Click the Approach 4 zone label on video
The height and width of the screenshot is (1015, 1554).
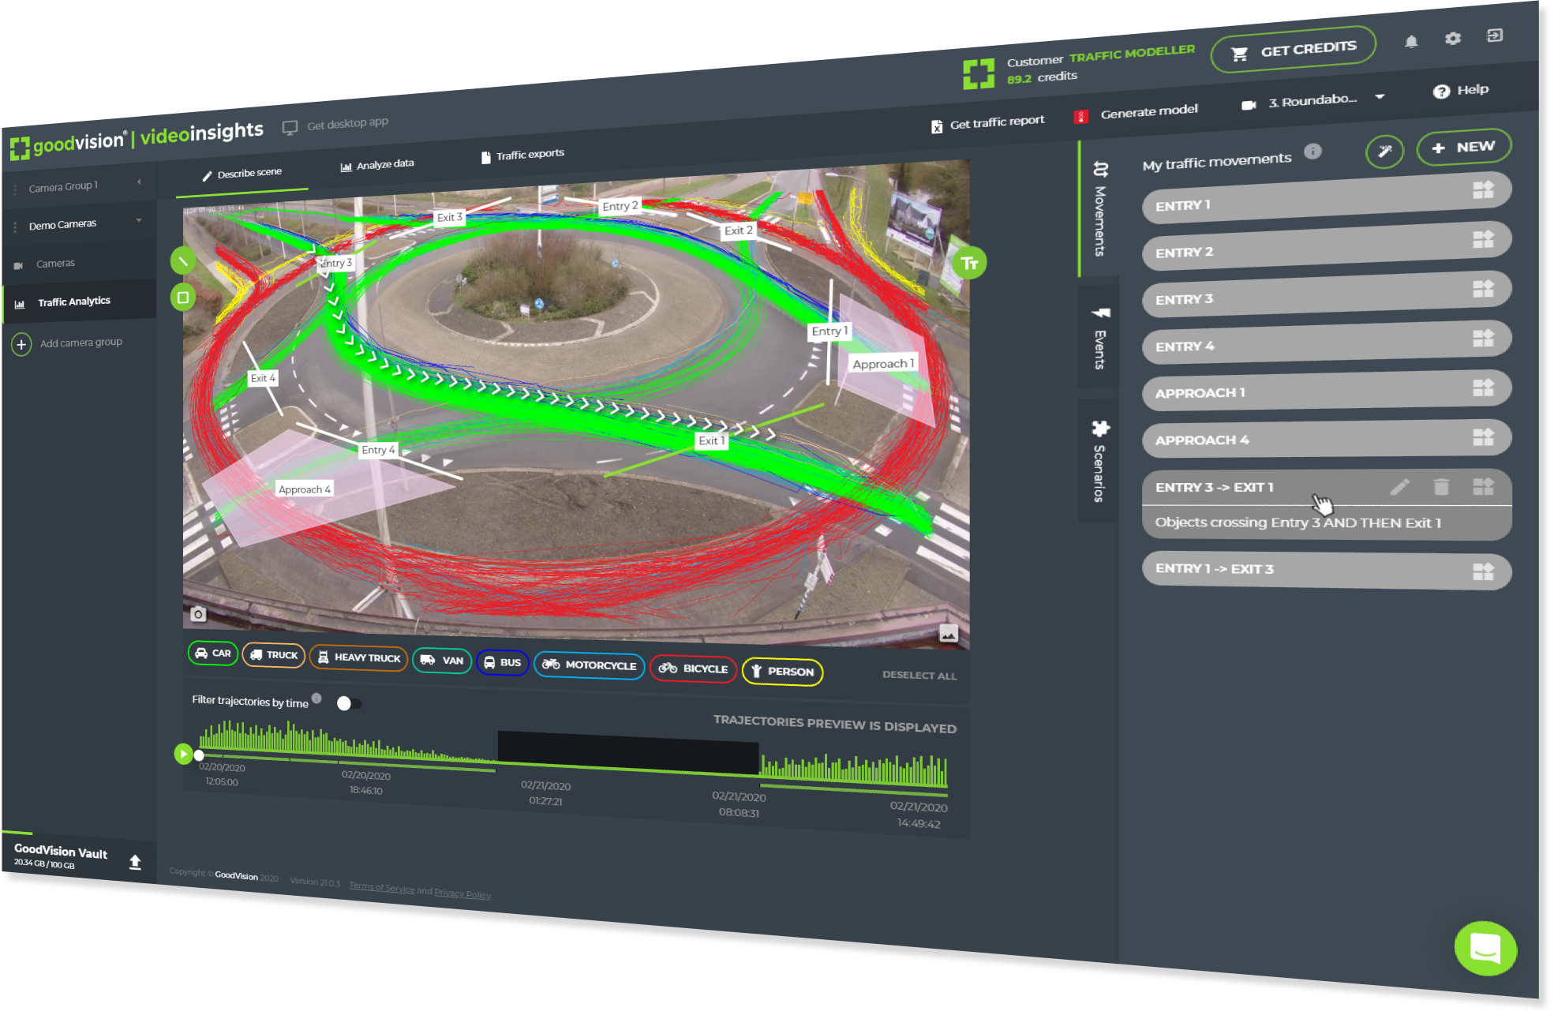(x=305, y=489)
